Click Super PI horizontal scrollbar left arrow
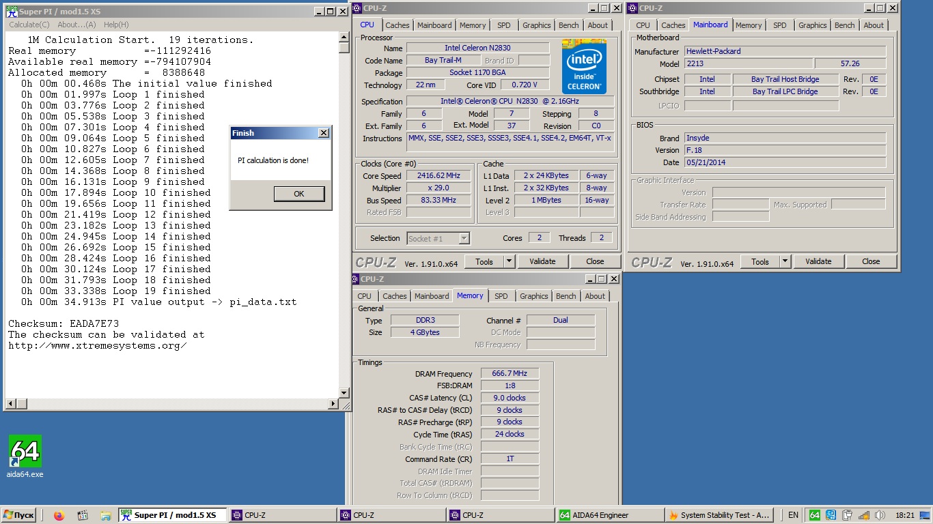 click(10, 404)
